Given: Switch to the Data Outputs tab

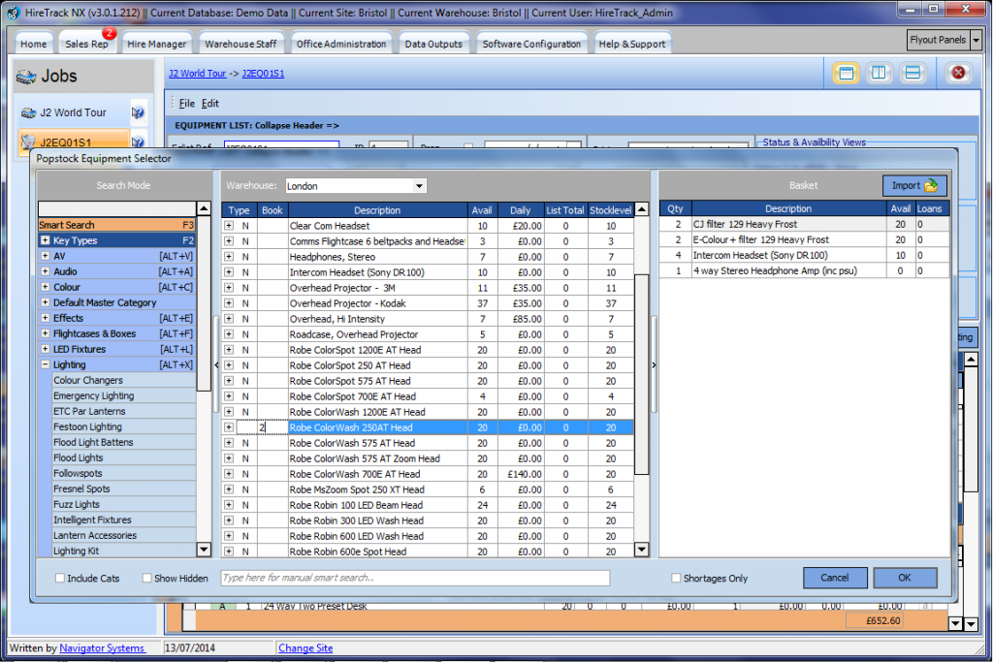Looking at the screenshot, I should pyautogui.click(x=433, y=42).
